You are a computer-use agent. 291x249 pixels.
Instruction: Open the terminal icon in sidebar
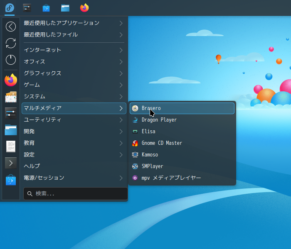(11, 163)
